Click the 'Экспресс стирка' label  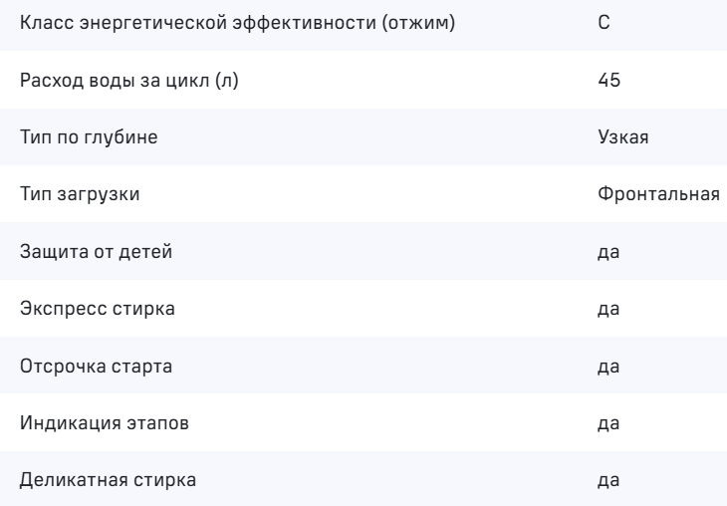point(98,311)
